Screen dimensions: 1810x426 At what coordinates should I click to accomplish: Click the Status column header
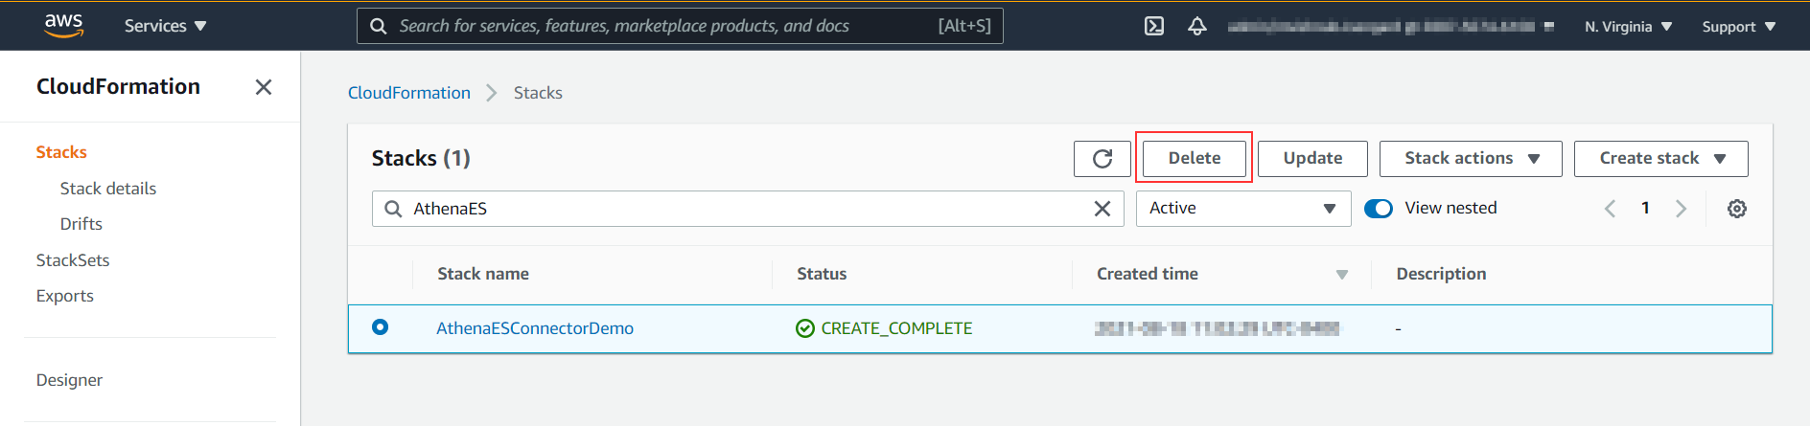tap(822, 274)
